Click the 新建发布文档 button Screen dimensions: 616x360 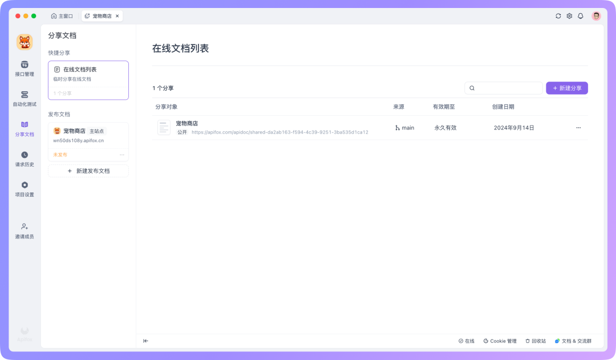pos(88,171)
